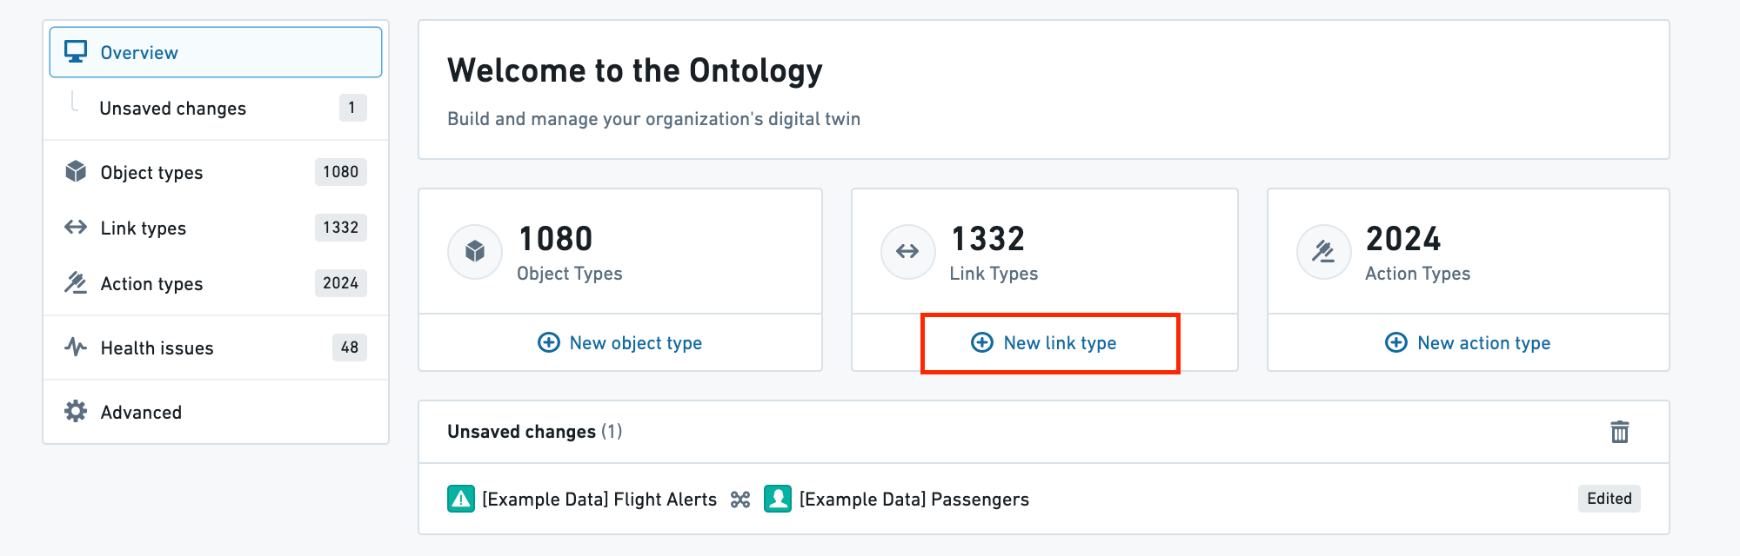Viewport: 1740px width, 556px height.
Task: Open the Flight Alerts to Passengers link row
Action: click(1044, 499)
